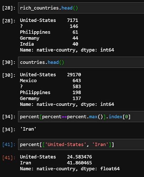The image size is (144, 177).
Task: Click the value 137 next to Germany
Action: (x=77, y=98)
